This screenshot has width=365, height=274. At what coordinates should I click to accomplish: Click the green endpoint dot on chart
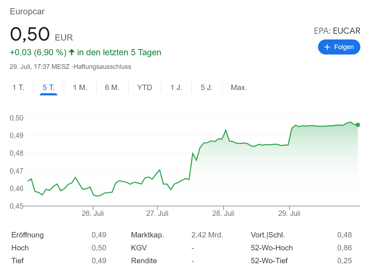357,125
